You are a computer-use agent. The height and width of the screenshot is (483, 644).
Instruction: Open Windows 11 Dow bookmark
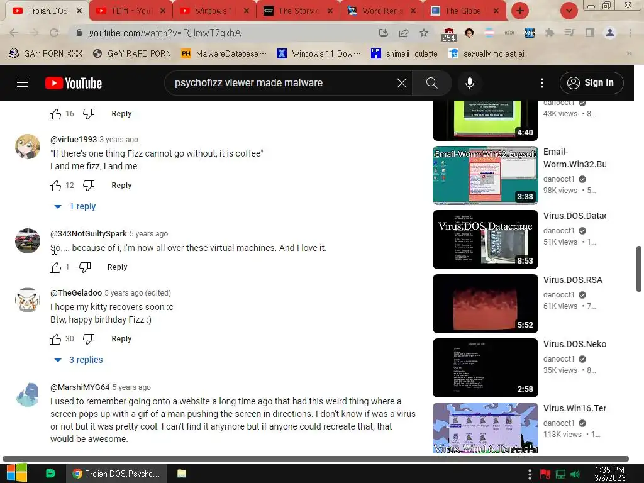click(x=319, y=53)
